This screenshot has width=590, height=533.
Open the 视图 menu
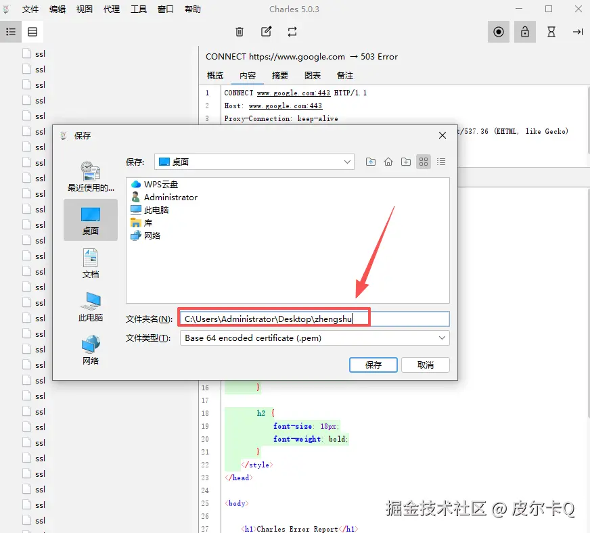tap(85, 9)
